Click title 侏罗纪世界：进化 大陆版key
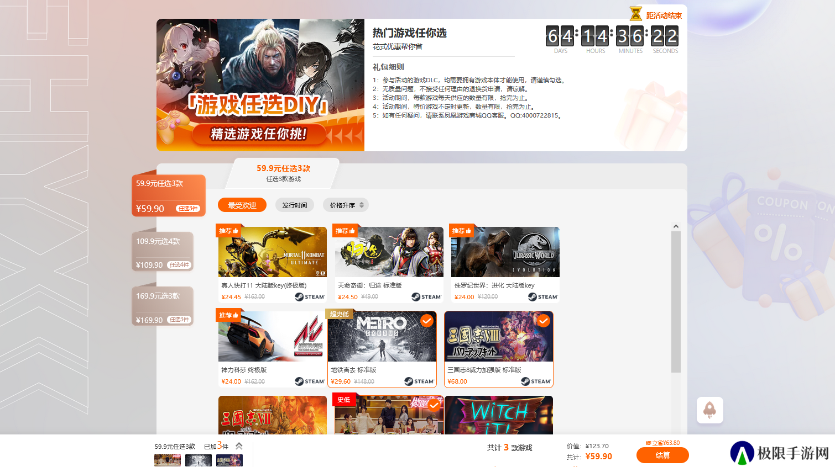Screen dimensions: 835x467 point(494,285)
